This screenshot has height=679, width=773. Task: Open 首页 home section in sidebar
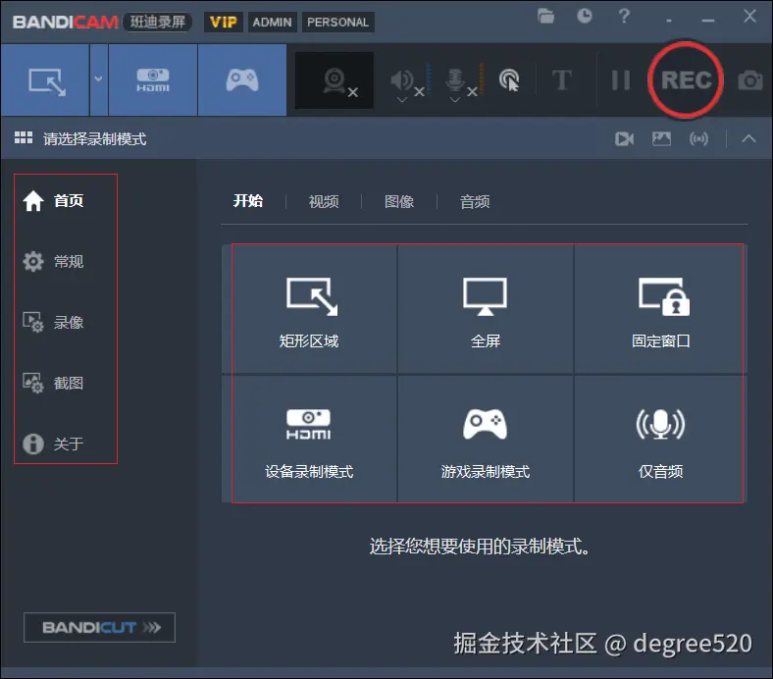tap(54, 201)
